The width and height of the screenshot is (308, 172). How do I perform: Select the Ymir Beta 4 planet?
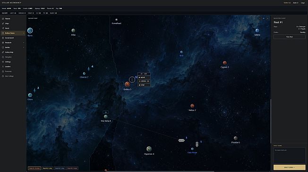pyautogui.click(x=106, y=117)
